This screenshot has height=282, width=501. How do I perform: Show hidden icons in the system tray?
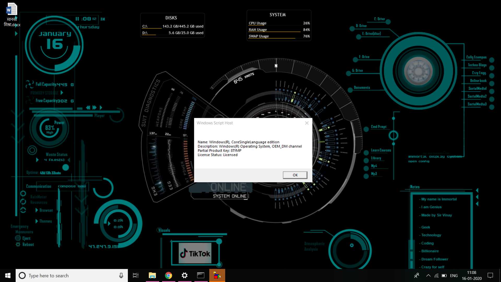428,275
